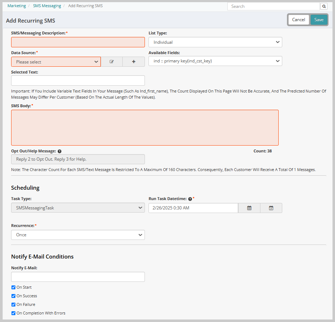Open the Available Fields dropdown
The height and width of the screenshot is (322, 335).
(215, 61)
